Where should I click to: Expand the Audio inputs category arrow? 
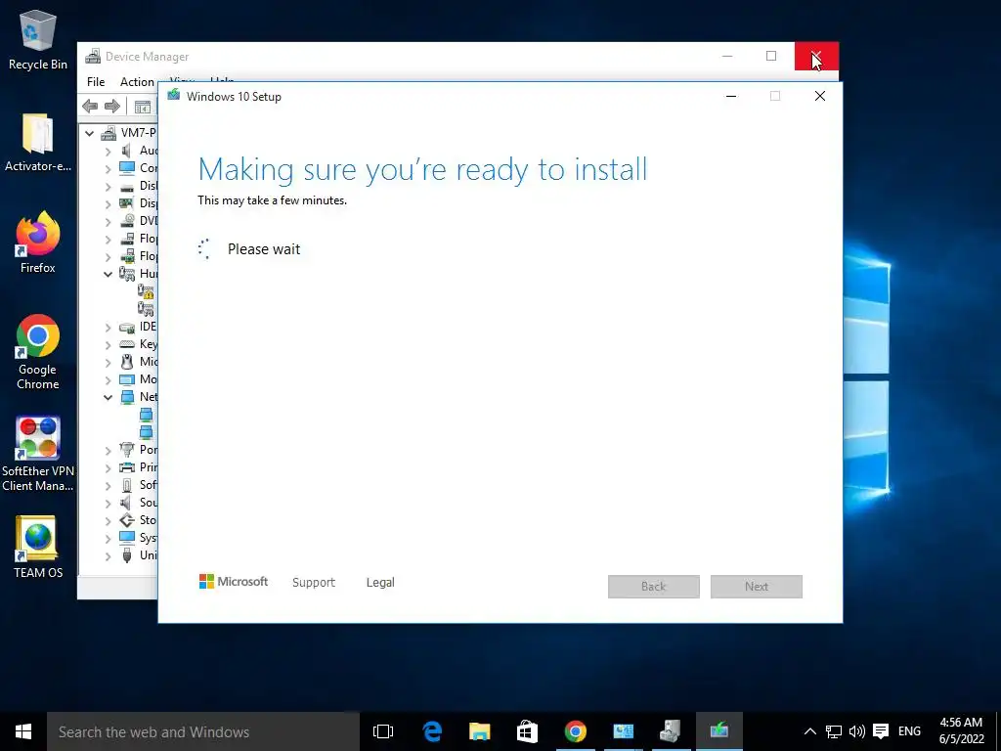(x=108, y=151)
